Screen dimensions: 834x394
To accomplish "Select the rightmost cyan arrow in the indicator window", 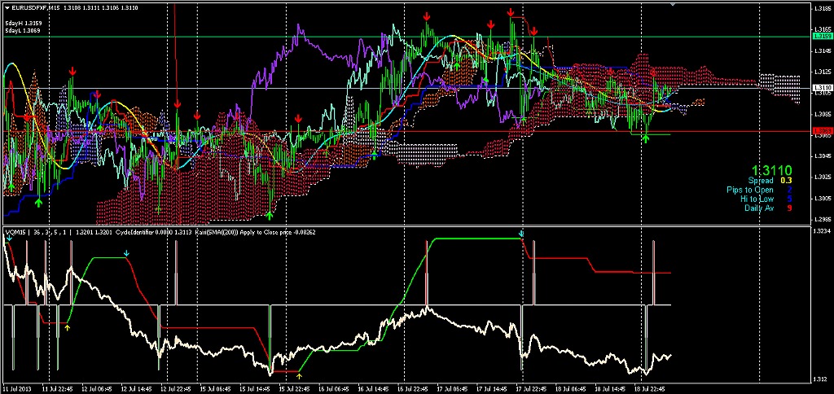I will [x=521, y=234].
